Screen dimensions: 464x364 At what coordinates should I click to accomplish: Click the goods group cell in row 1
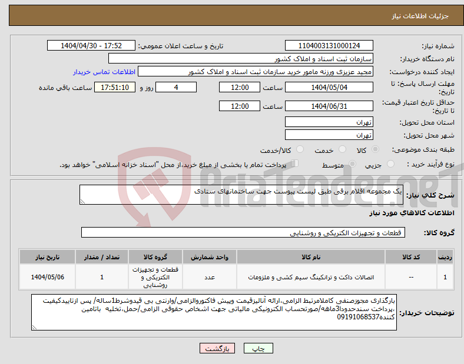pyautogui.click(x=155, y=277)
